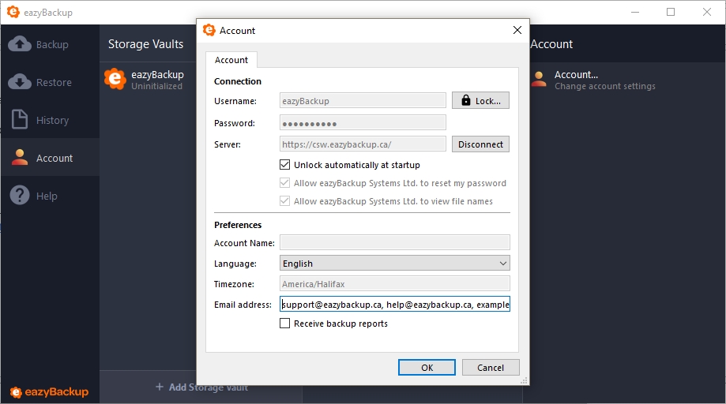
Task: Toggle Allow reset my password checkbox
Action: pyautogui.click(x=284, y=182)
